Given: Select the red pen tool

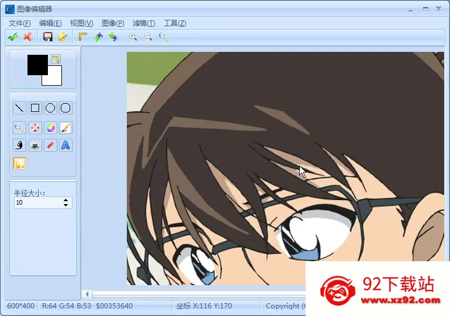Looking at the screenshot, I should tap(50, 145).
